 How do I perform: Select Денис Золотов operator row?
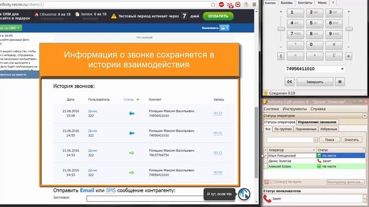(x=315, y=161)
